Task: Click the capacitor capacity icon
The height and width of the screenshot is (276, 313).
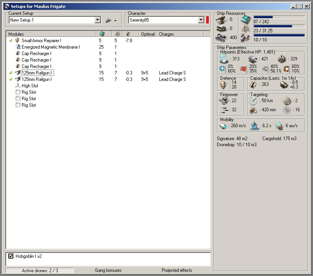Action: coord(253,85)
